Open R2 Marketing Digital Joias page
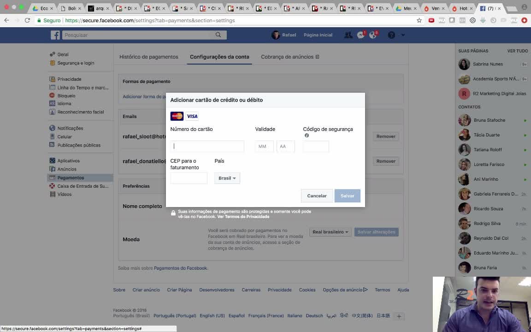The height and width of the screenshot is (332, 531). tap(493, 94)
